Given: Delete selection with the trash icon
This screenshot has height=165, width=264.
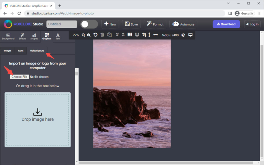Looking at the screenshot, I should tap(102, 35).
